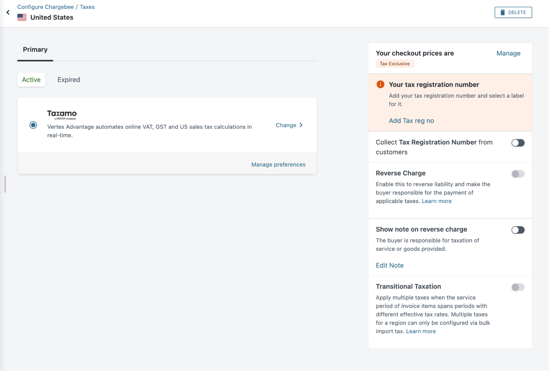Click the back arrow icon
Screen dimensions: 549x371
click(x=8, y=12)
